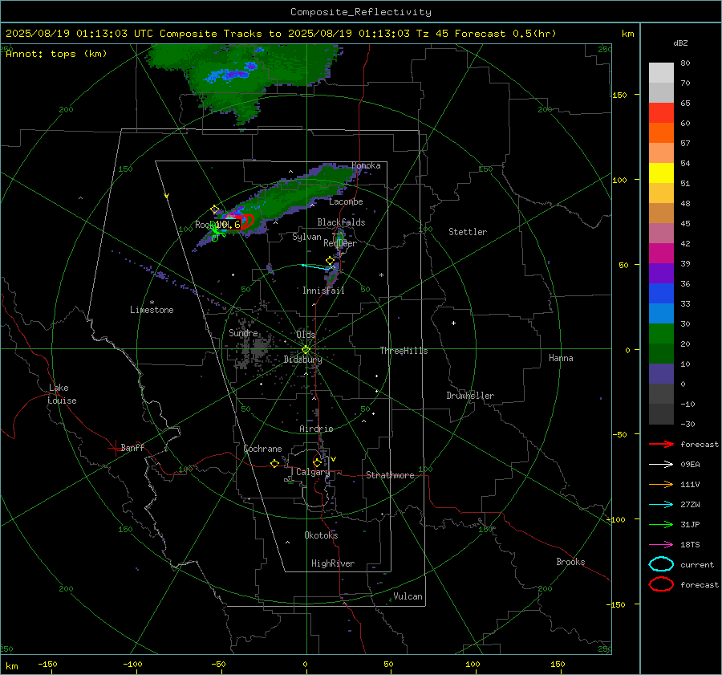Screen dimensions: 722x675
Task: Click the Vulcan city label
Action: (408, 596)
